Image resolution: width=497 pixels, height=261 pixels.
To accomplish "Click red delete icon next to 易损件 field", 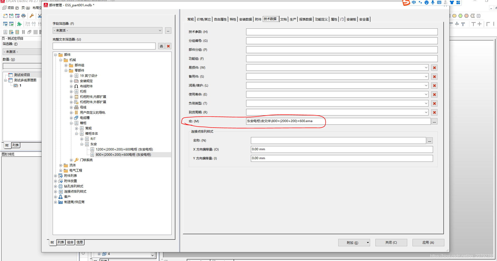I will tap(434, 68).
